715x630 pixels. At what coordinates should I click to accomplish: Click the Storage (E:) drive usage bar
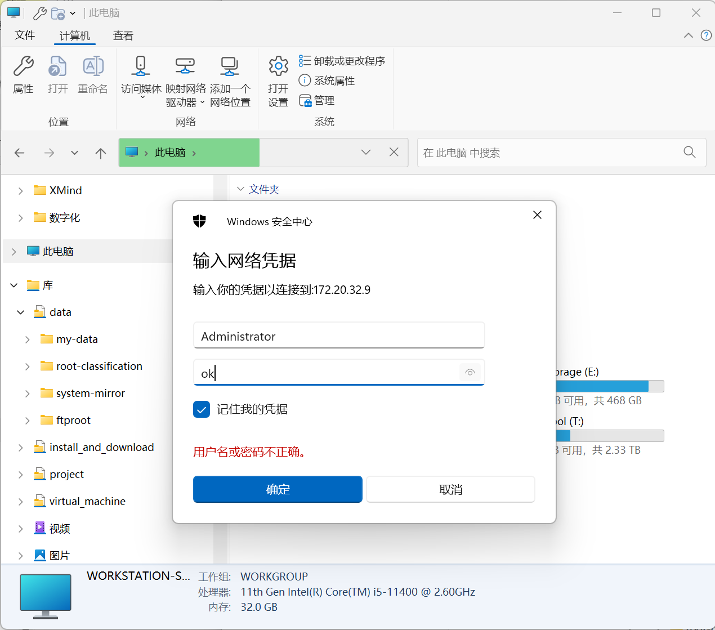609,386
